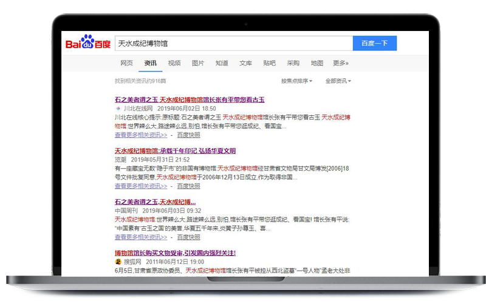486x304 pixels.
Task: Switch to the 网页 tab
Action: click(x=126, y=63)
